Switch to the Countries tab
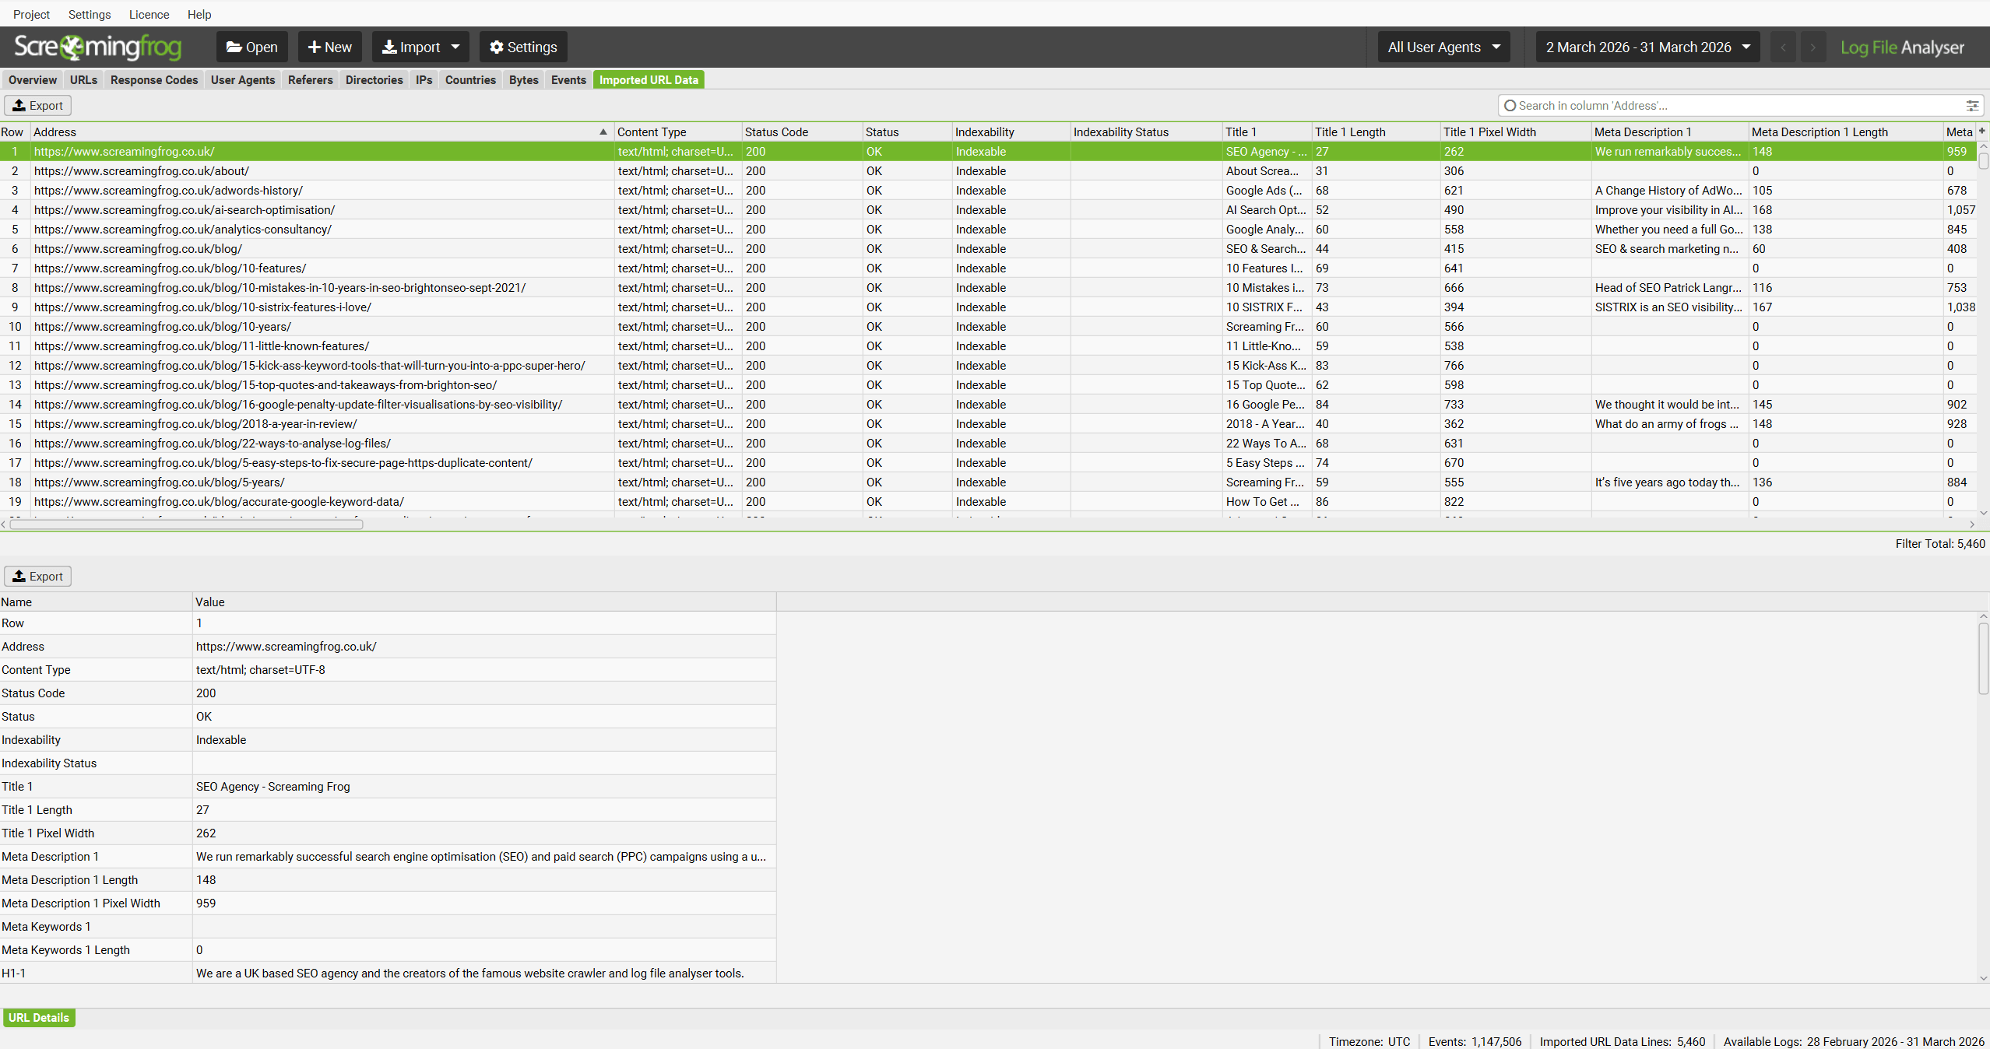Viewport: 1990px width, 1049px height. click(x=470, y=79)
